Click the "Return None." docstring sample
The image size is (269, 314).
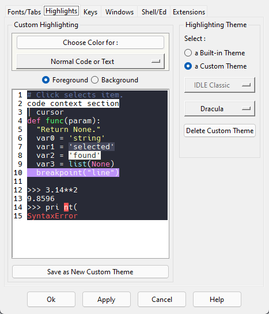point(68,130)
